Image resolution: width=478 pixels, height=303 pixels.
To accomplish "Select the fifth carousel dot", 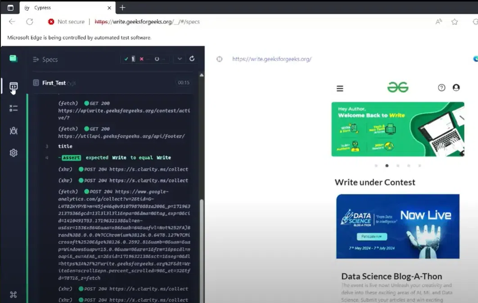I will [420, 166].
